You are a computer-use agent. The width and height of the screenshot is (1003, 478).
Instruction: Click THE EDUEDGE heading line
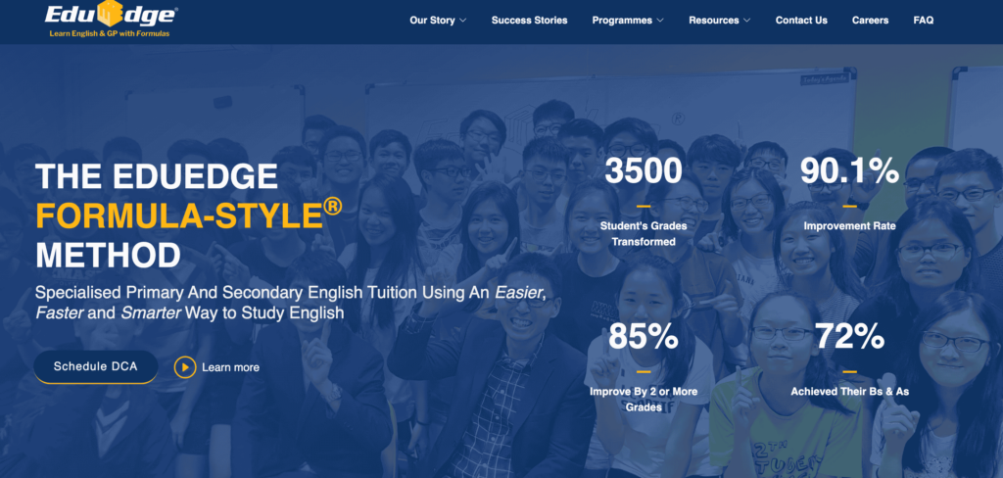click(157, 176)
